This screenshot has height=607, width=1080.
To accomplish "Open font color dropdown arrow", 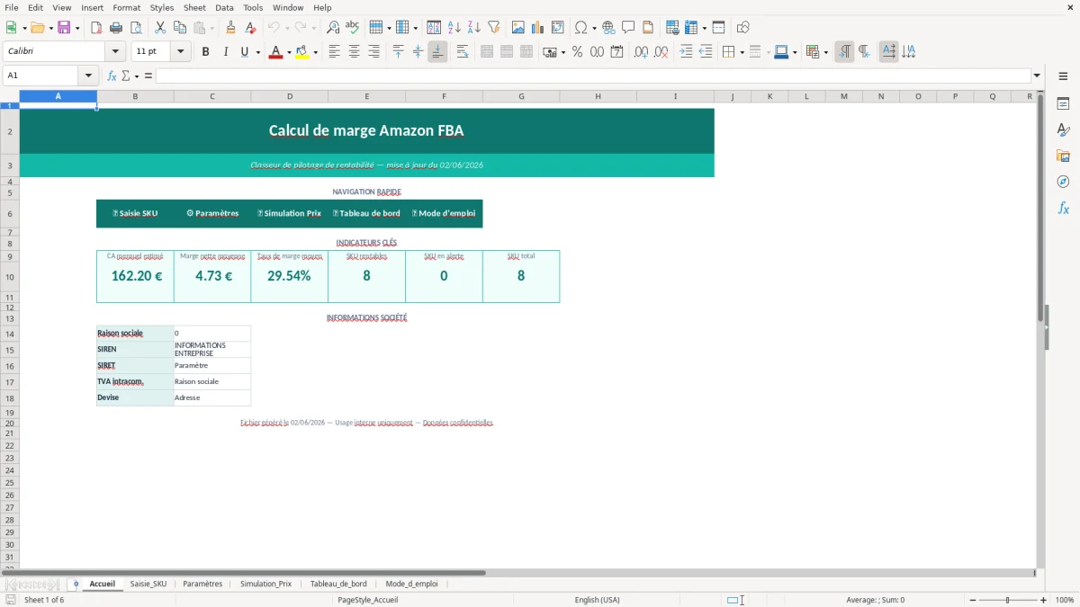I will pos(288,52).
